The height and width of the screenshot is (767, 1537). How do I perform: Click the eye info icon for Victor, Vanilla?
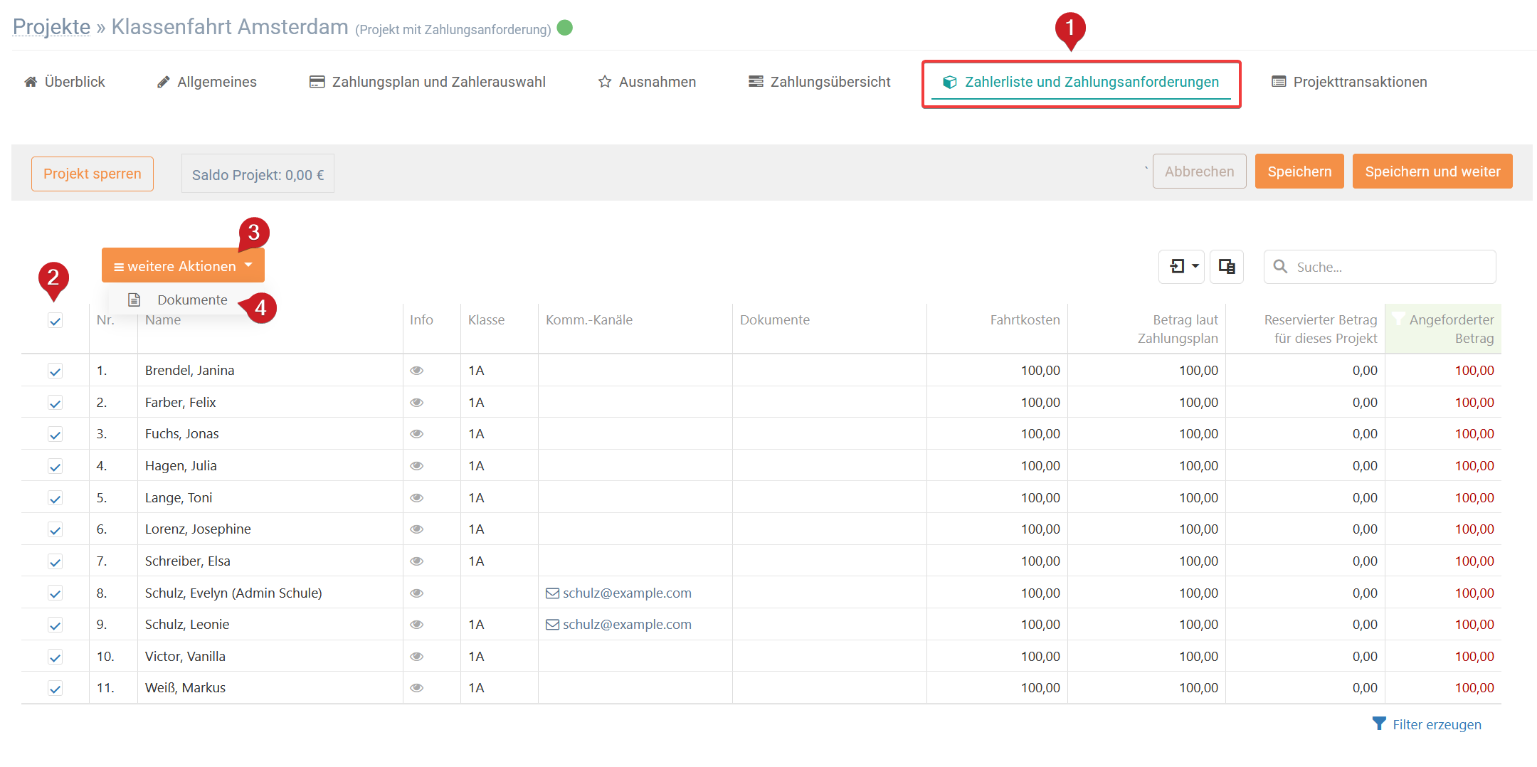[417, 657]
